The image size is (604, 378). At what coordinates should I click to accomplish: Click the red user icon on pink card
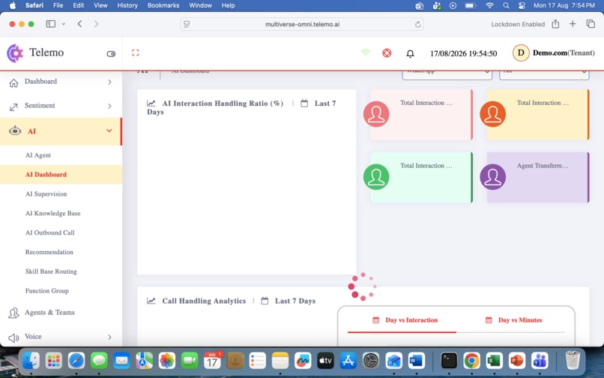tap(376, 114)
